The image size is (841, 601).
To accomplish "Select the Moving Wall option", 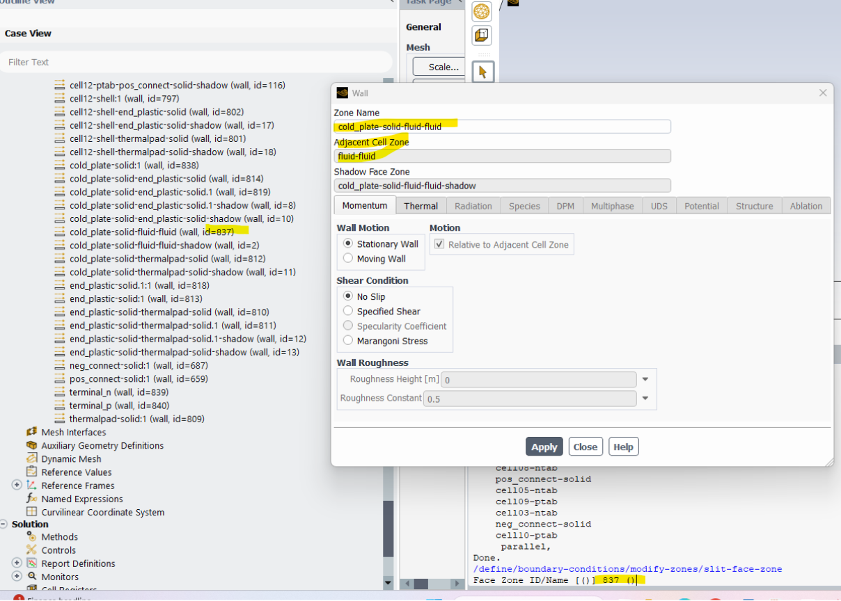I will [x=348, y=259].
